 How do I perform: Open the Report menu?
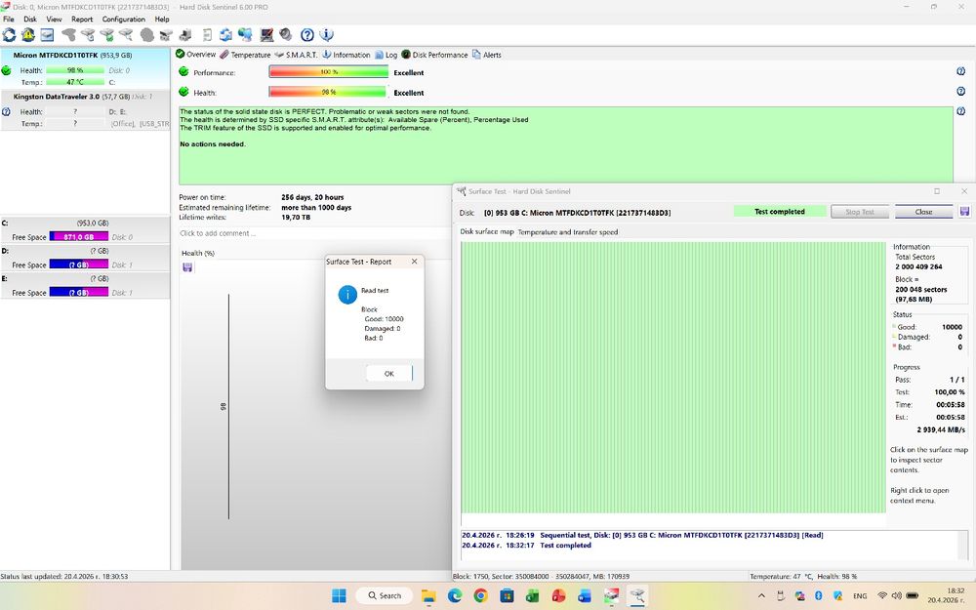point(82,20)
